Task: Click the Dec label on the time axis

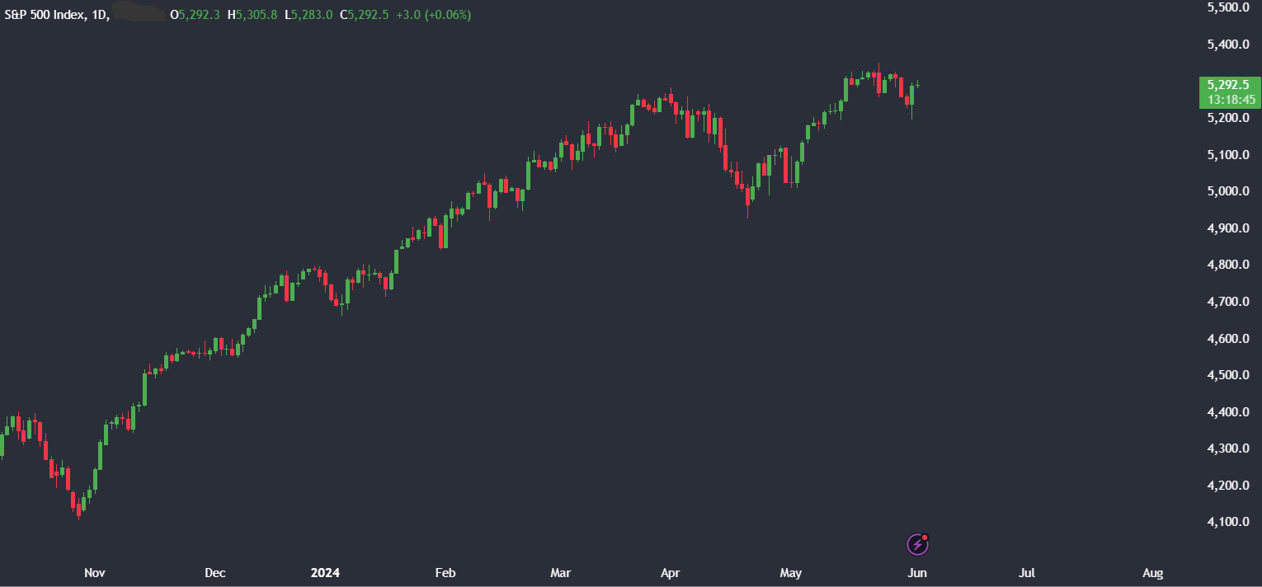Action: point(214,573)
